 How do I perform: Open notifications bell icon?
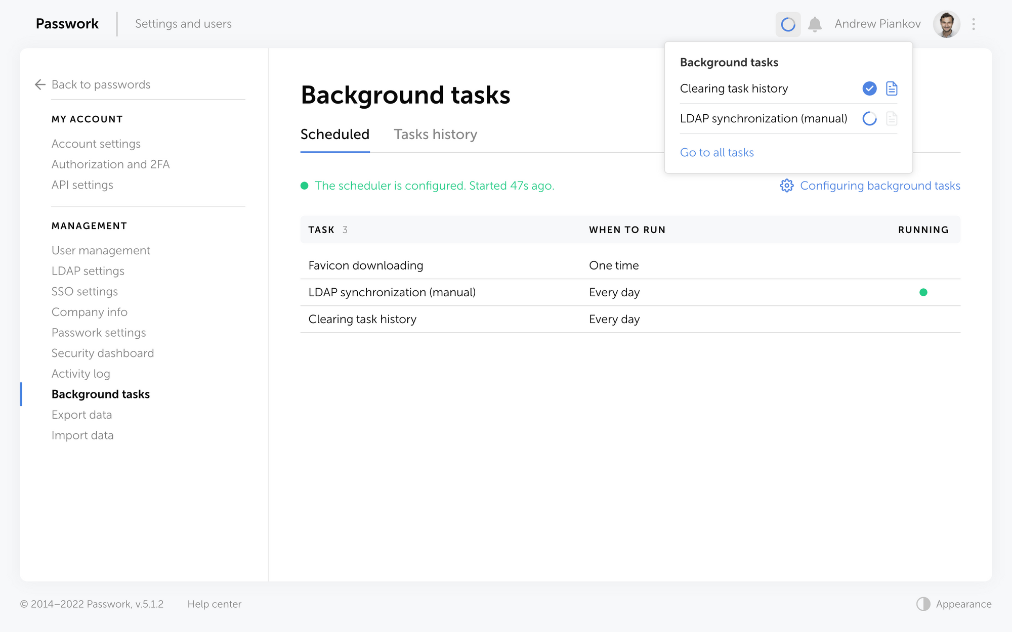point(815,24)
